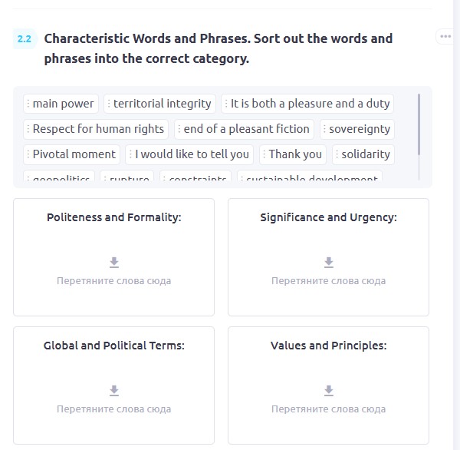Click download arrow in Values and Principles box

point(328,391)
